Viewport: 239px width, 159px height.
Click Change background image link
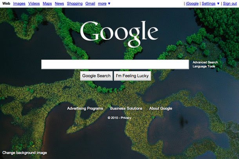[x=25, y=153]
